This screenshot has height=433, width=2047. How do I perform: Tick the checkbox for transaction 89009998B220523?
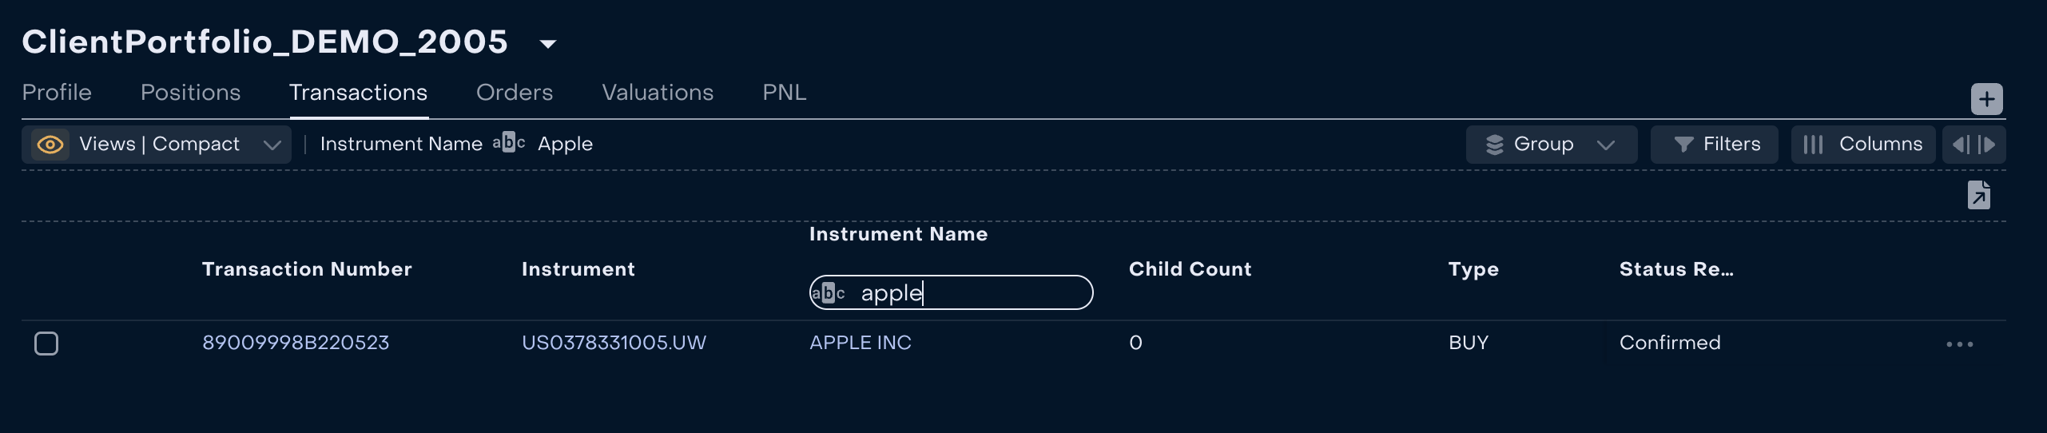tap(46, 344)
